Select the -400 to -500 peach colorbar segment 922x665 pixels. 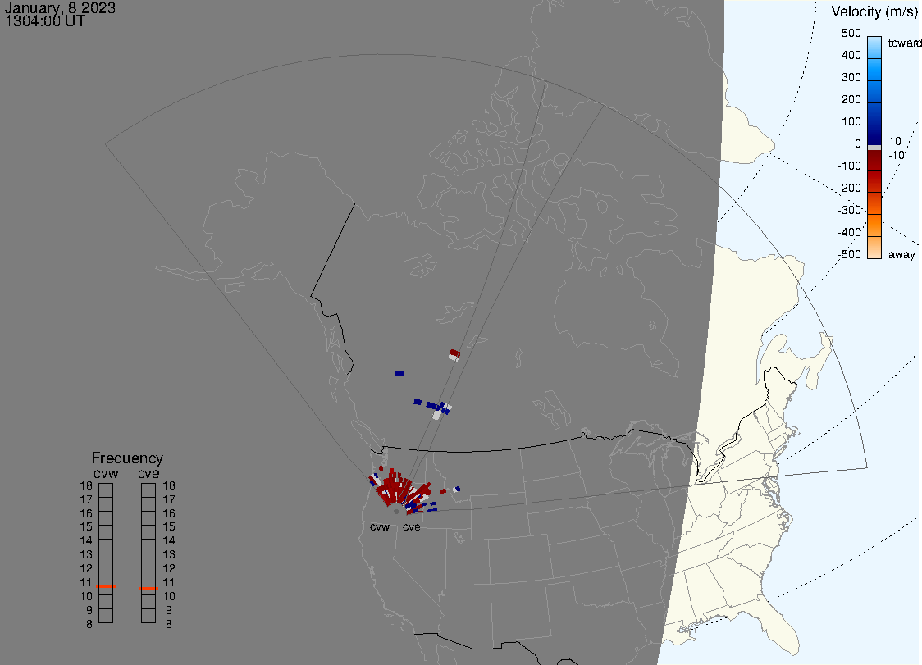(874, 248)
